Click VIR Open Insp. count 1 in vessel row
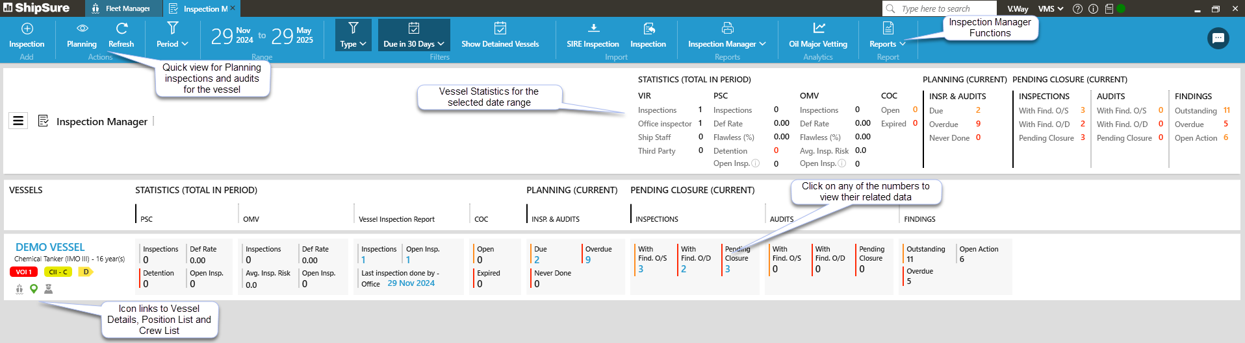Image resolution: width=1245 pixels, height=343 pixels. (x=408, y=260)
